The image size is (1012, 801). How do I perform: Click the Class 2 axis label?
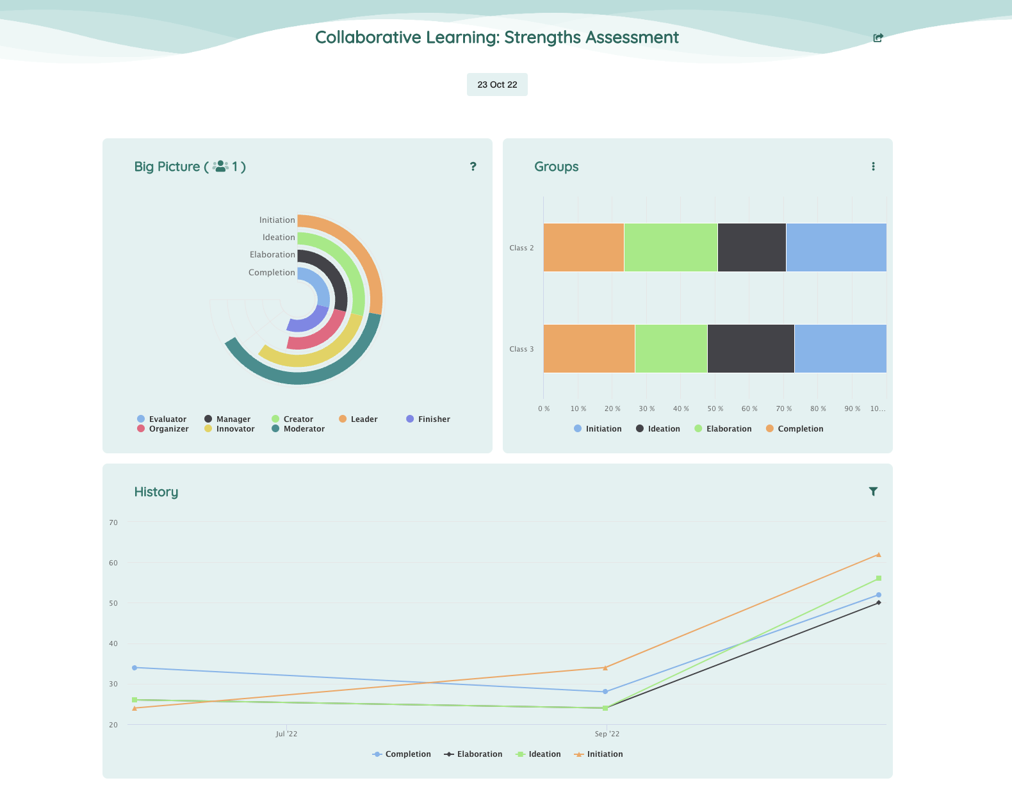521,248
